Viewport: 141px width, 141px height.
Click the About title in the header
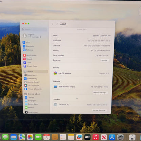[63, 24]
